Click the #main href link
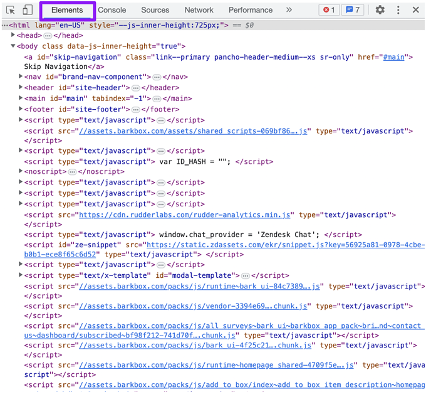The image size is (426, 397). tap(393, 57)
